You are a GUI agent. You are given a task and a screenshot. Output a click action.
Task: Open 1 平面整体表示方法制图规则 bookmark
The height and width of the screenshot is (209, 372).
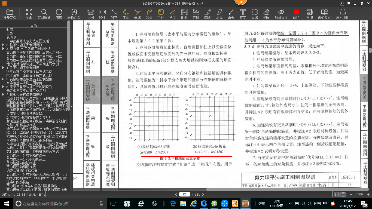(28, 41)
